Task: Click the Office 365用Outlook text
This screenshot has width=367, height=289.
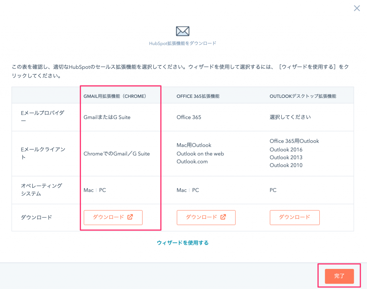Action: point(294,141)
